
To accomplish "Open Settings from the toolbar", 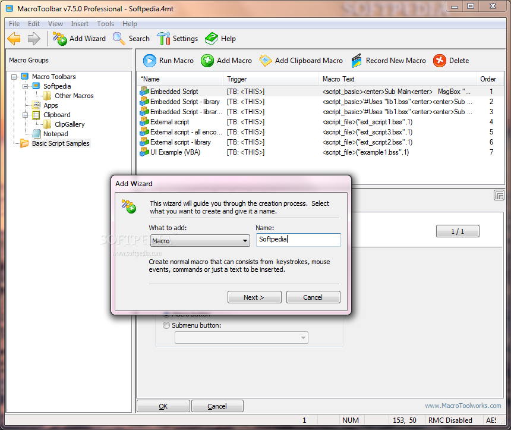I will pos(177,39).
